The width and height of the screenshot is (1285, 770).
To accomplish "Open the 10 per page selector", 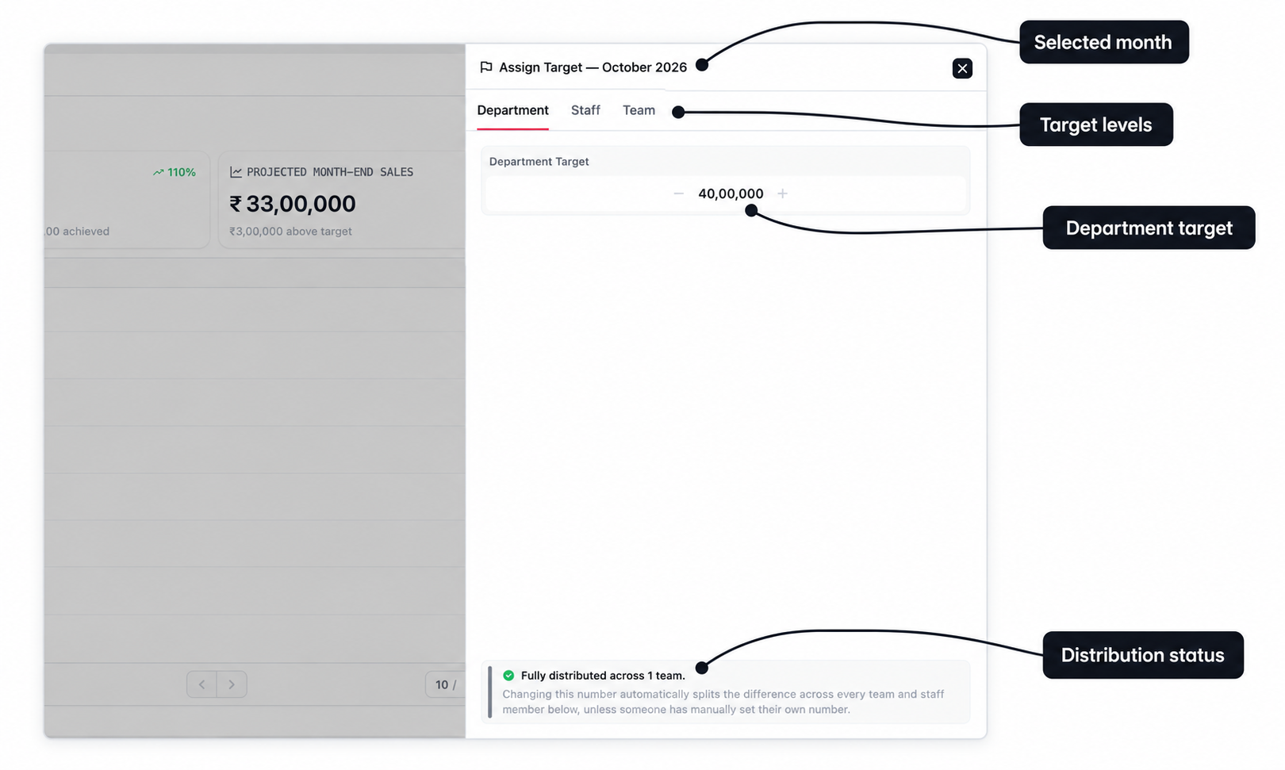I will coord(445,684).
